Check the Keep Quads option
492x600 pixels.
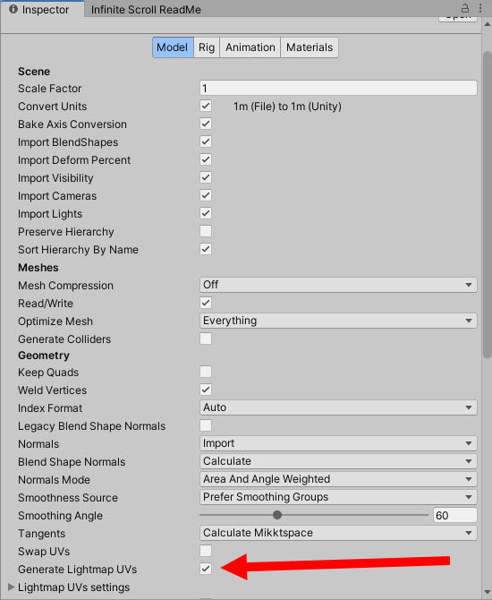[206, 372]
